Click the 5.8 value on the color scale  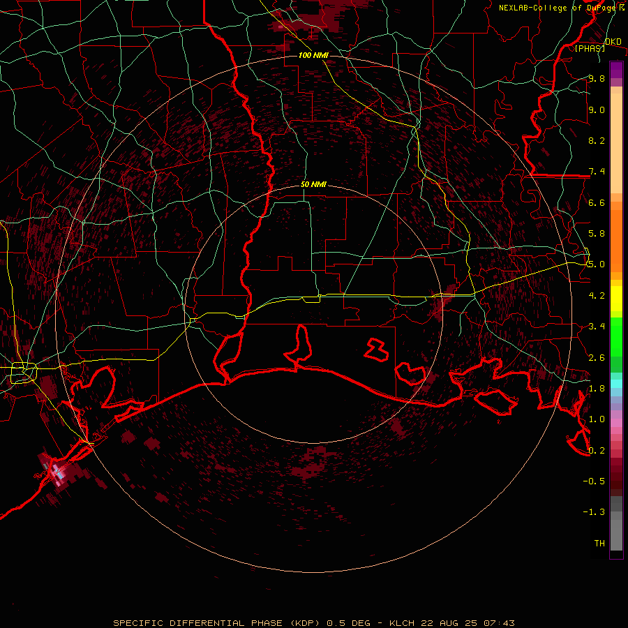pos(597,234)
